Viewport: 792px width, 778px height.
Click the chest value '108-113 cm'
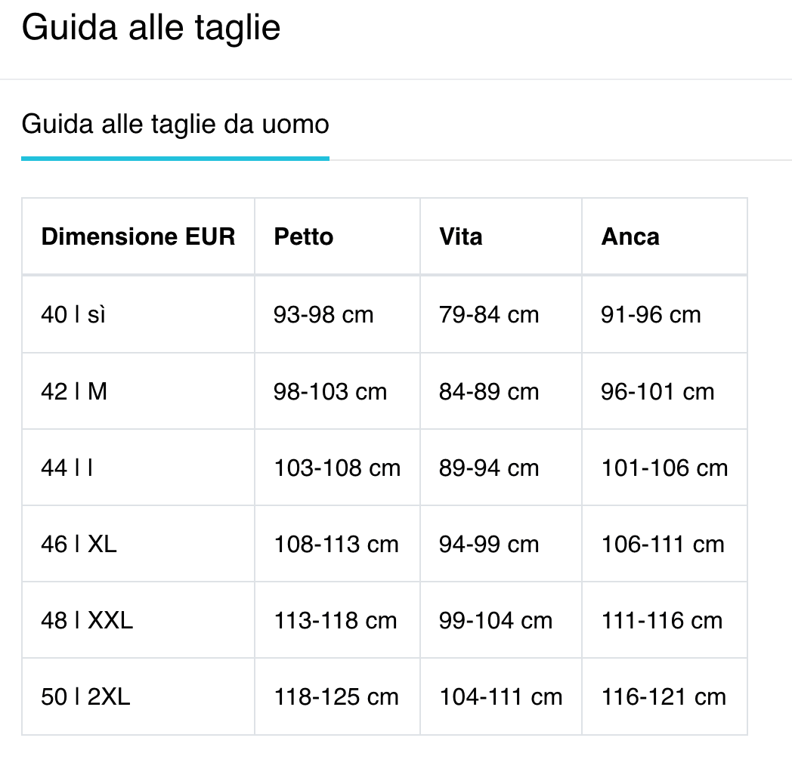pyautogui.click(x=336, y=544)
